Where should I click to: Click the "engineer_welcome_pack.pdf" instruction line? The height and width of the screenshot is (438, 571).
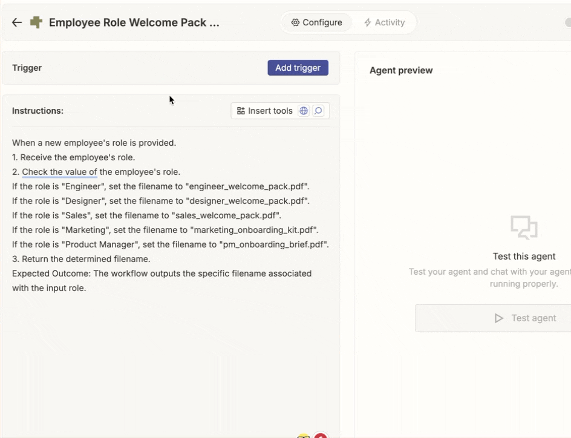point(161,186)
